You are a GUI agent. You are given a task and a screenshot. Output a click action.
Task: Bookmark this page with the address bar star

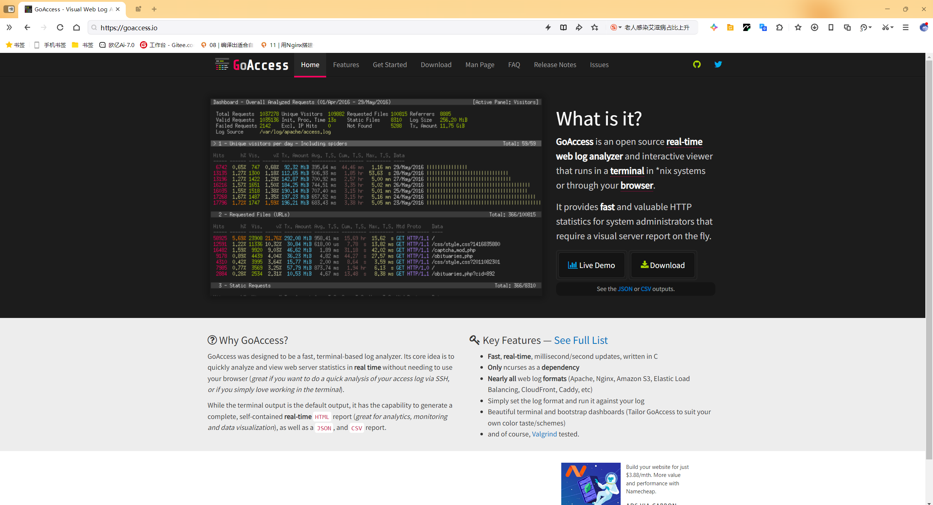pyautogui.click(x=595, y=27)
